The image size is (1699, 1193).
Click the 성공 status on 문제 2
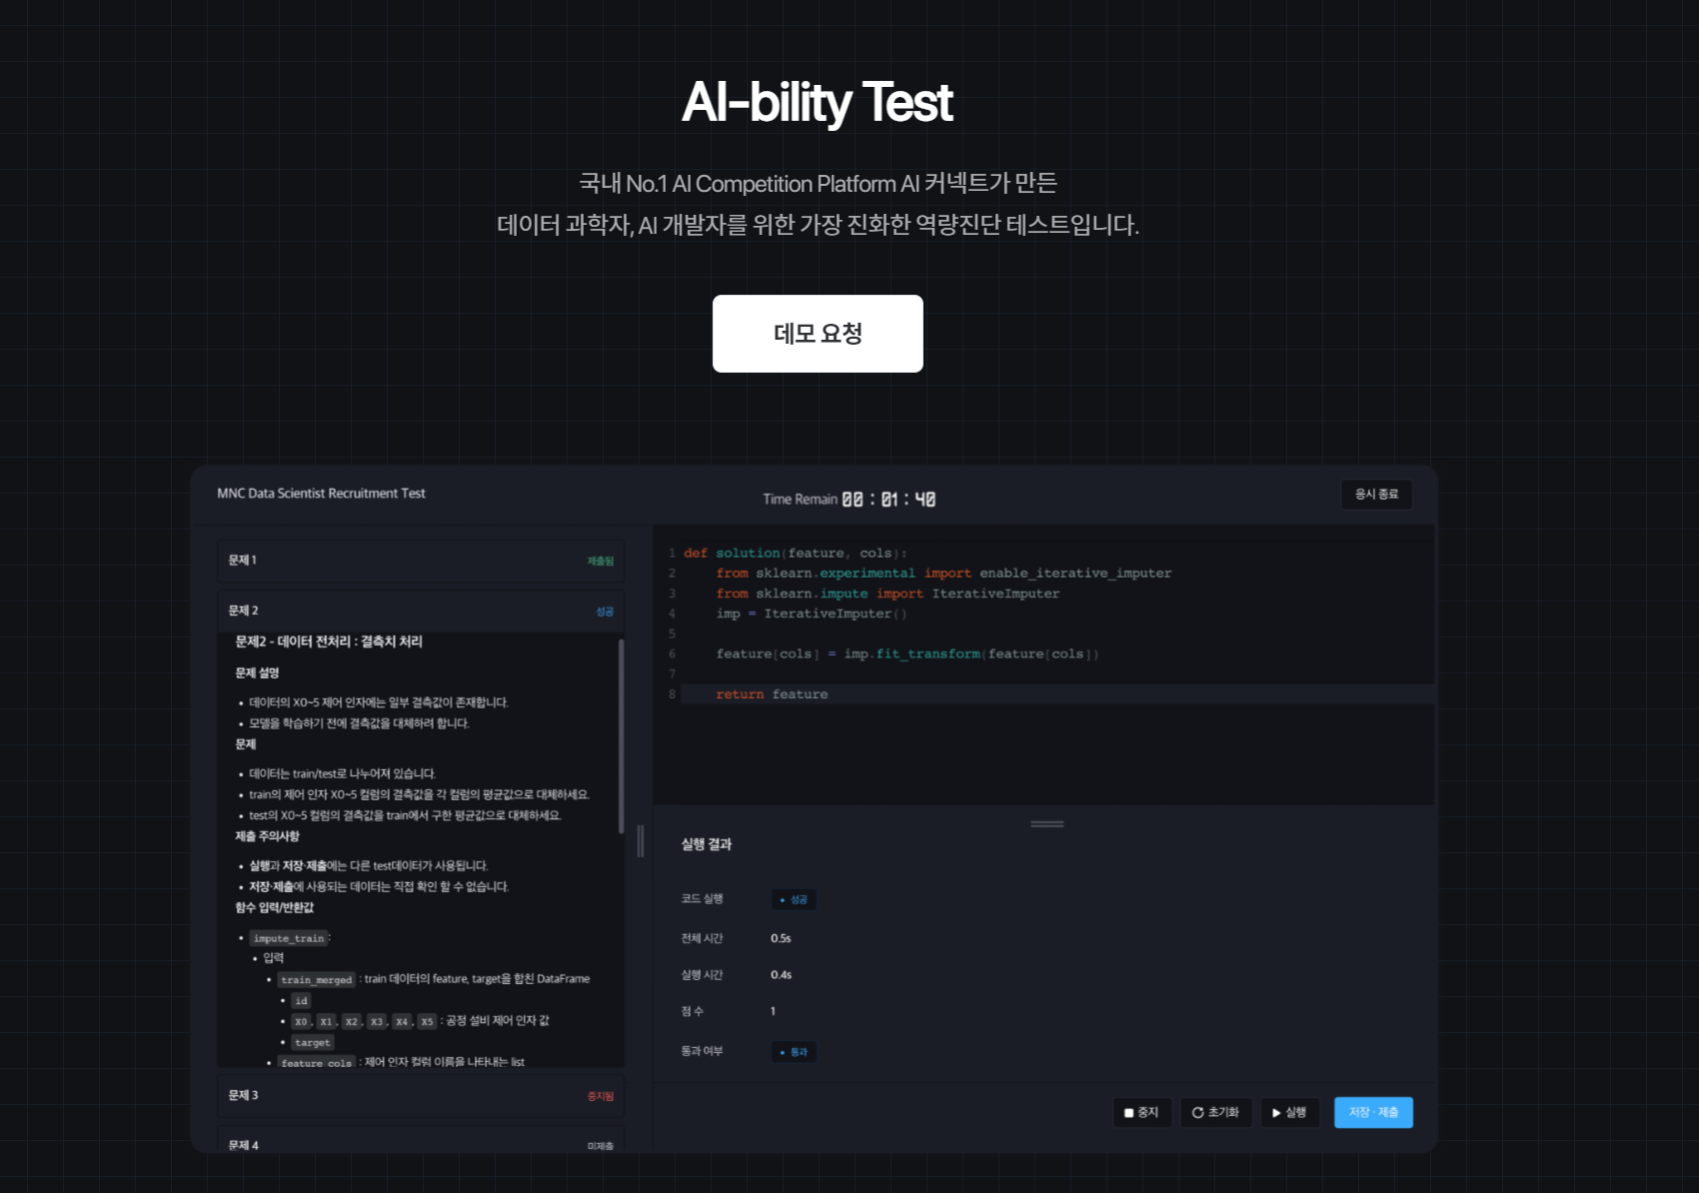coord(605,611)
